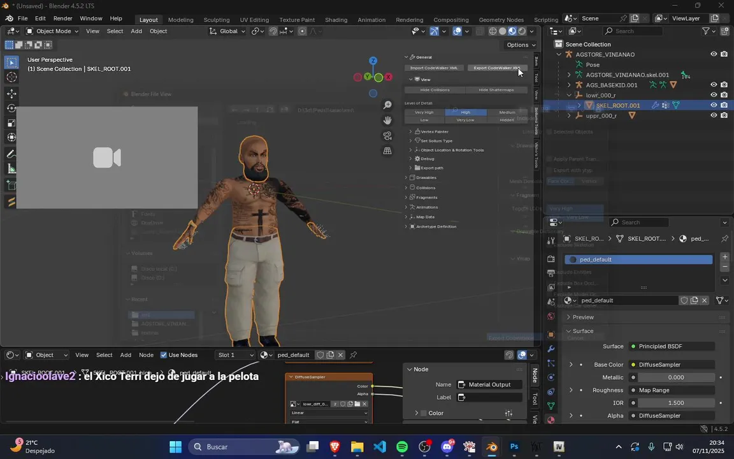The height and width of the screenshot is (459, 734).
Task: Toggle render camera icon for uppr_000_r
Action: (724, 115)
